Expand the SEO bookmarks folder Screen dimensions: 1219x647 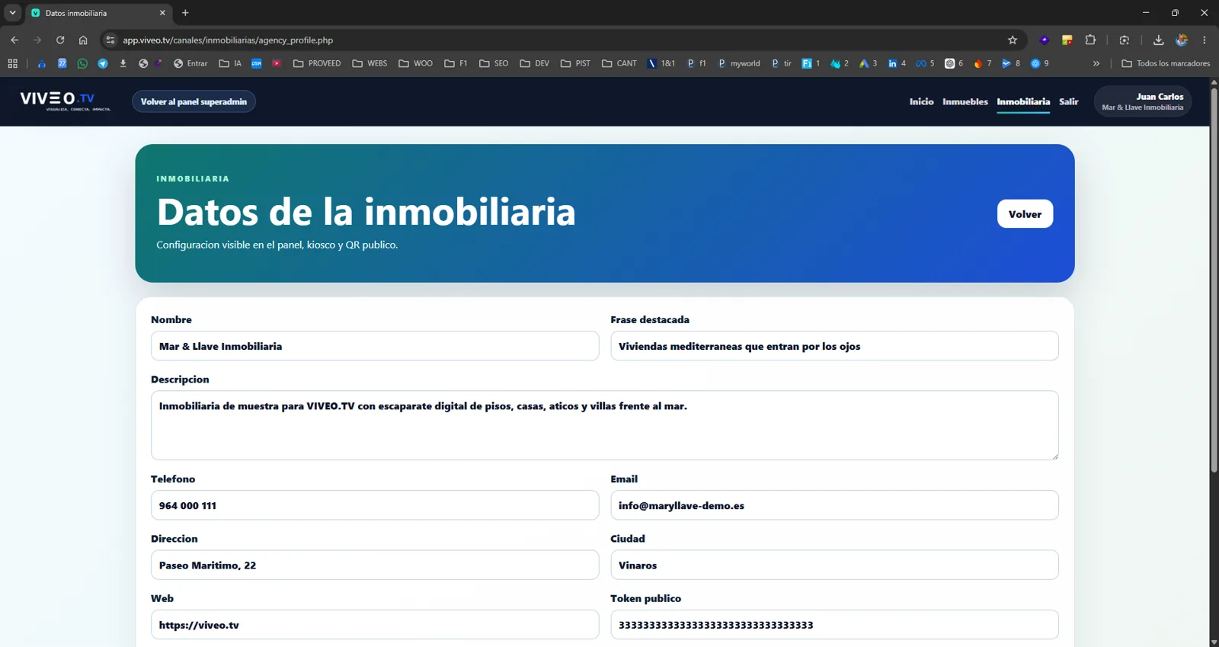[x=494, y=63]
